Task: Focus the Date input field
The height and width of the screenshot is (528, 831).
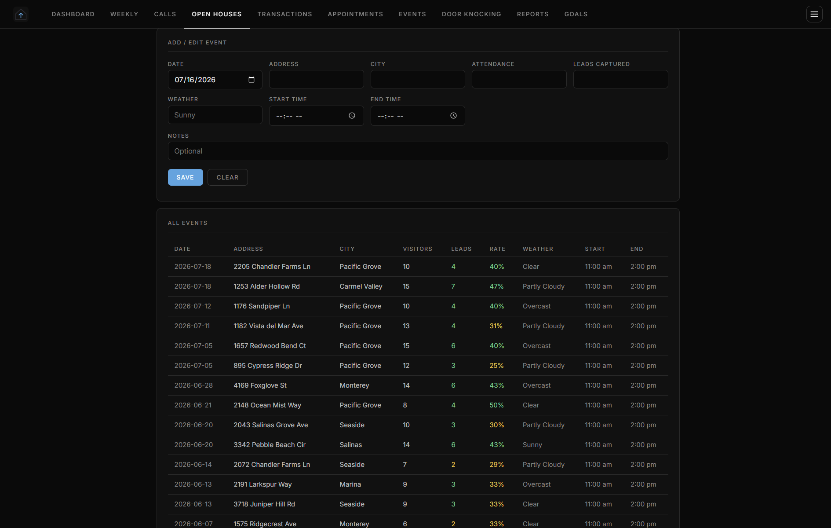Action: point(215,80)
